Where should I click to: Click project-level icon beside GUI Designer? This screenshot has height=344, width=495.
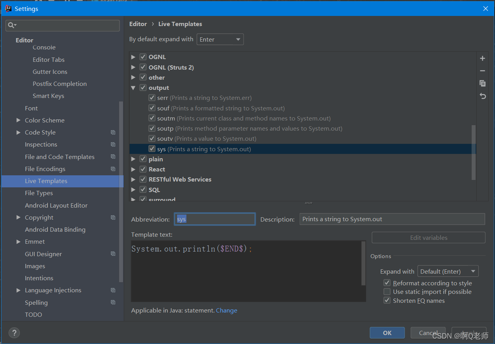pos(113,254)
